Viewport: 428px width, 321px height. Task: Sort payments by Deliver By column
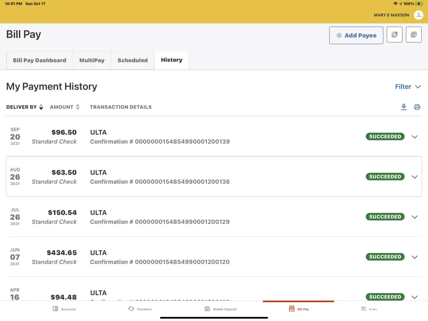25,107
